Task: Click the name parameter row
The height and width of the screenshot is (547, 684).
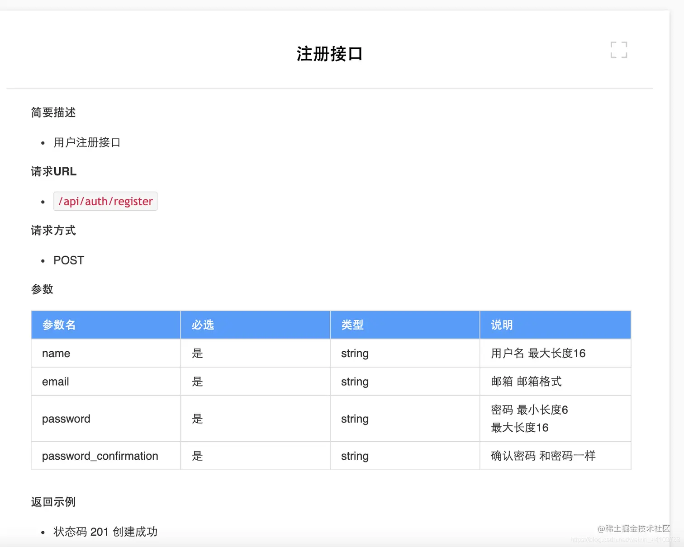Action: coord(56,353)
